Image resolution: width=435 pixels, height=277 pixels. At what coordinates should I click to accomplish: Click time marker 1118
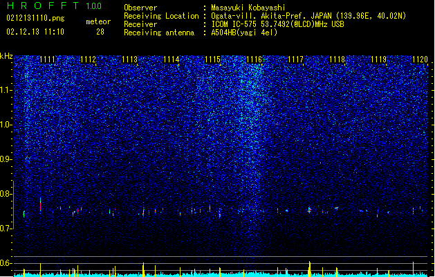click(x=337, y=60)
